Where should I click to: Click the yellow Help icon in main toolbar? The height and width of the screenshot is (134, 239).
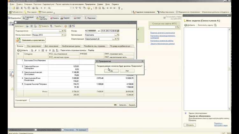pyautogui.click(x=89, y=8)
